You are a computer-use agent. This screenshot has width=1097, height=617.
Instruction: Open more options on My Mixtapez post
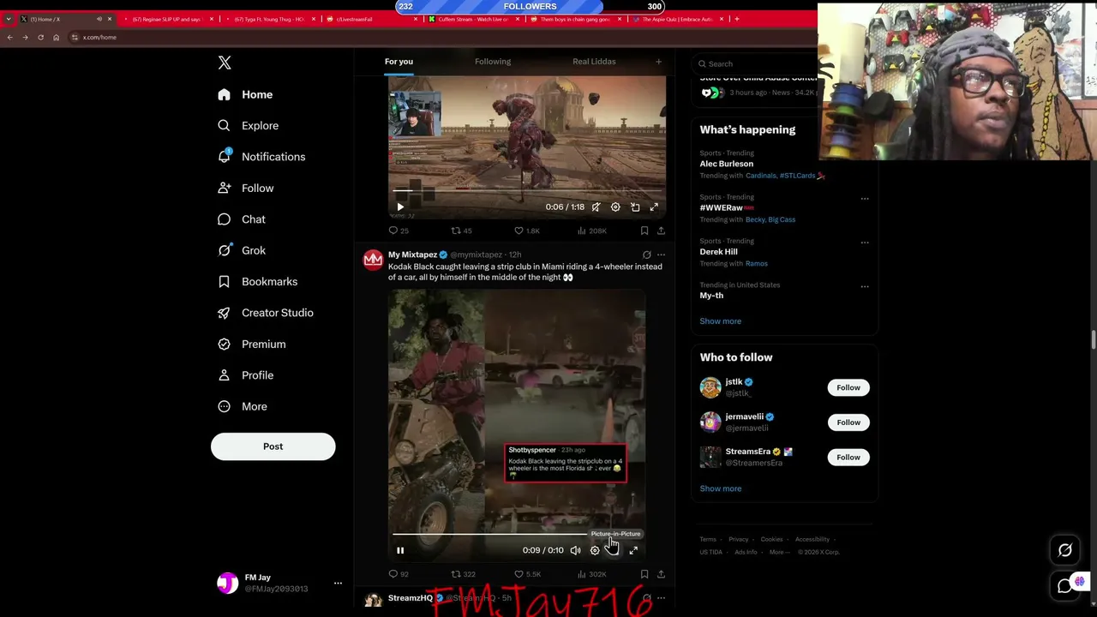point(661,255)
